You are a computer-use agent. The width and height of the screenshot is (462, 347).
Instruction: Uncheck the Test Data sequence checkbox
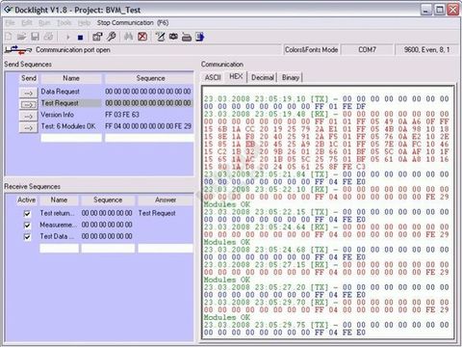[28, 237]
